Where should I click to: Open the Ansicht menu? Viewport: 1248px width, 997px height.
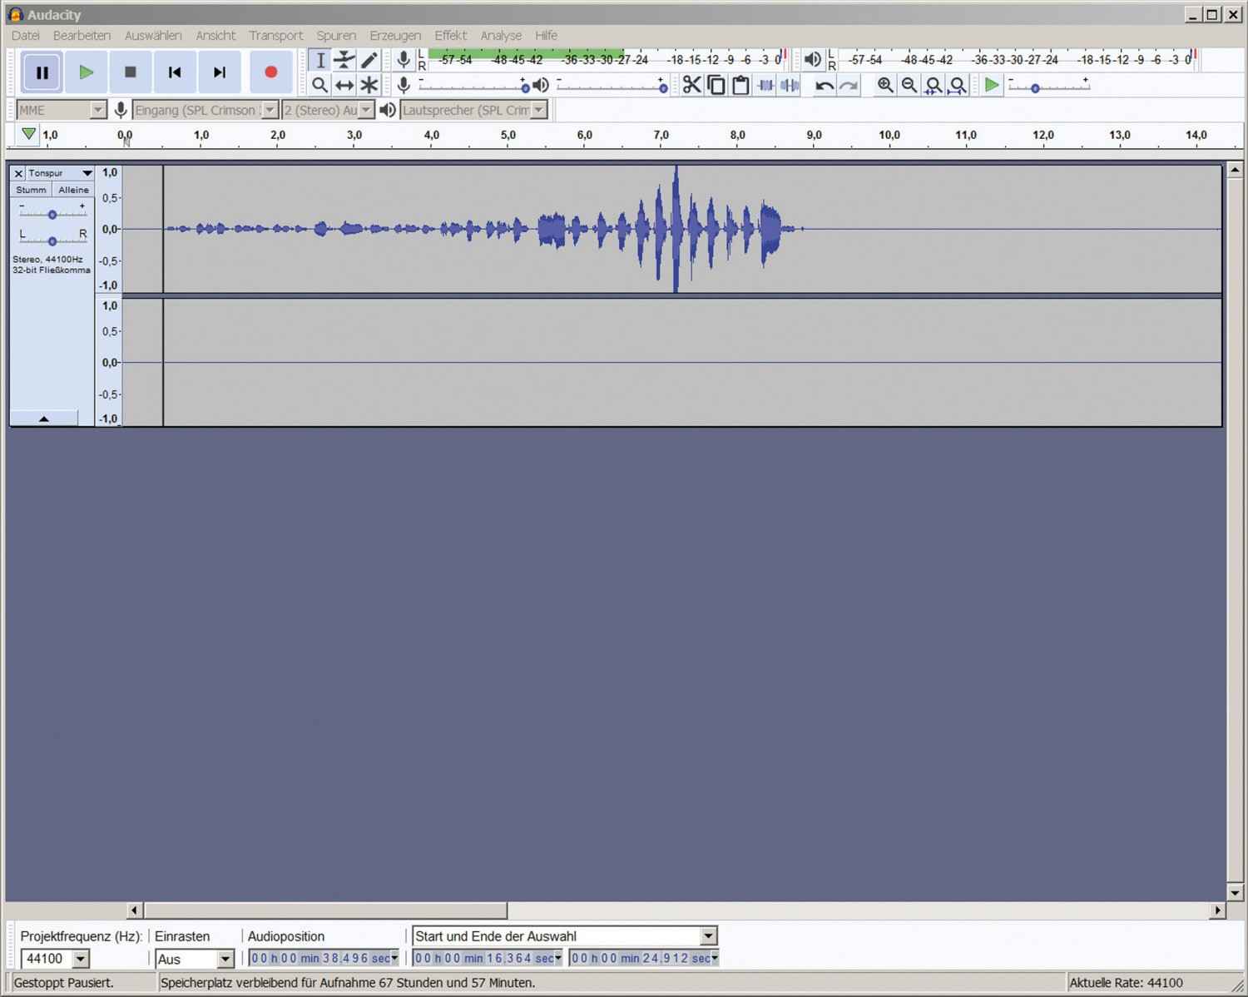coord(215,36)
